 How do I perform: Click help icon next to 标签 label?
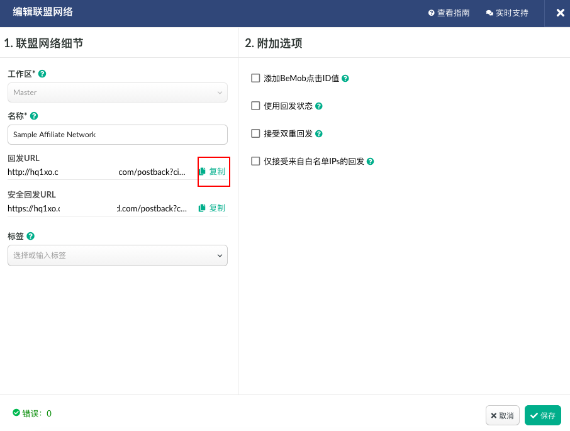pyautogui.click(x=31, y=236)
